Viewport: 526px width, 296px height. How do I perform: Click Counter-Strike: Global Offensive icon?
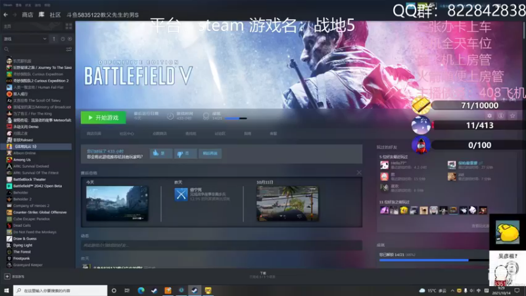[x=9, y=212]
